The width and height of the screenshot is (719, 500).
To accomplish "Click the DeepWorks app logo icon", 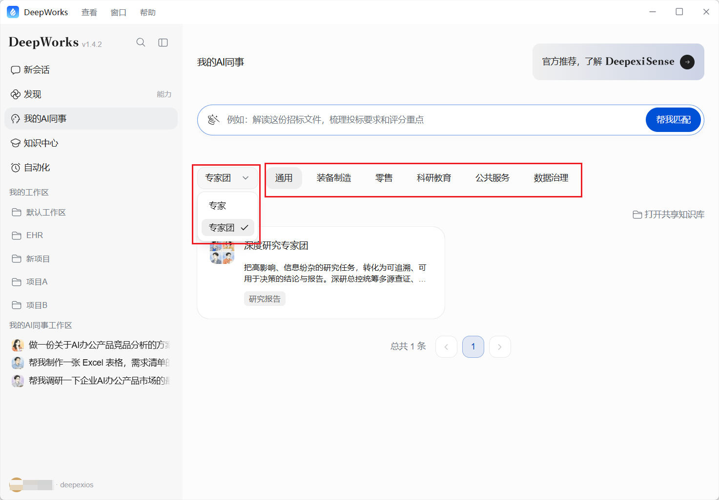I will click(x=13, y=12).
